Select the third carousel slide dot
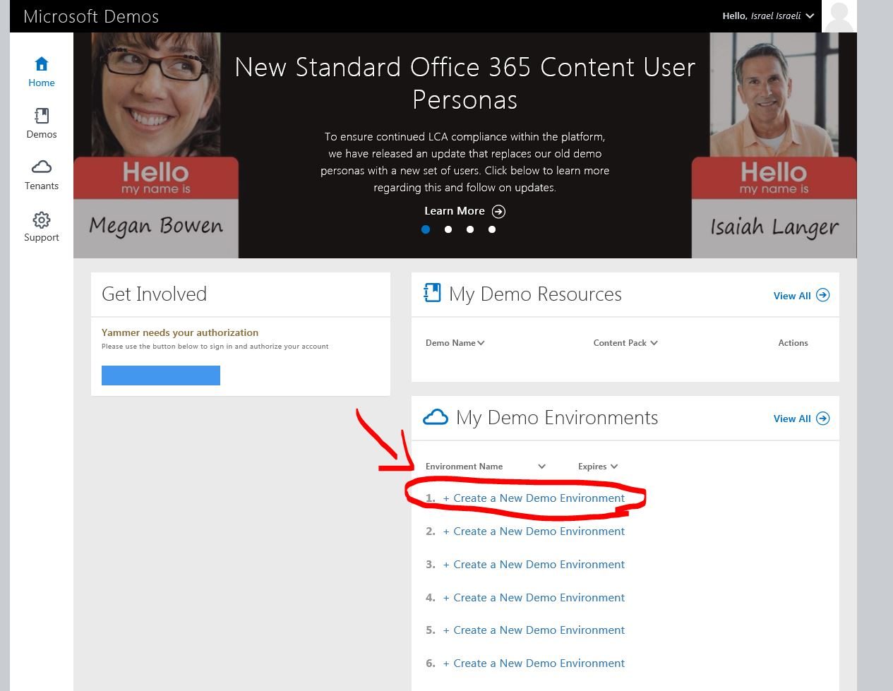 coord(470,229)
